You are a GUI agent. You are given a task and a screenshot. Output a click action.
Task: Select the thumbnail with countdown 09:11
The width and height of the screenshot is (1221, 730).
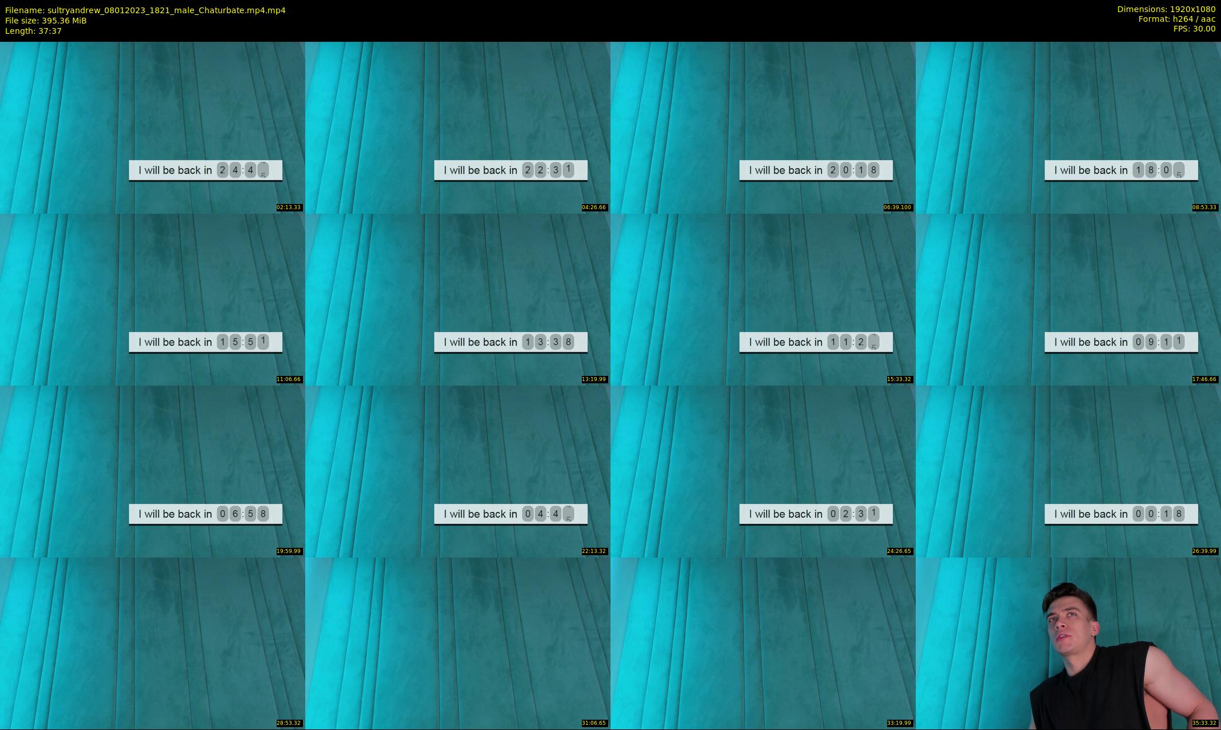(1068, 299)
